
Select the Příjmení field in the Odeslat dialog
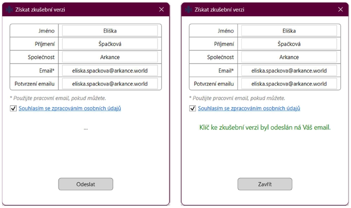click(110, 44)
